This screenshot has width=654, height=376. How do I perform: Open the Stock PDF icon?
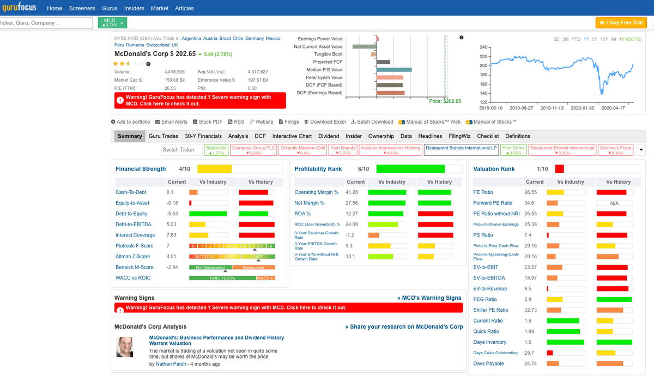(195, 122)
